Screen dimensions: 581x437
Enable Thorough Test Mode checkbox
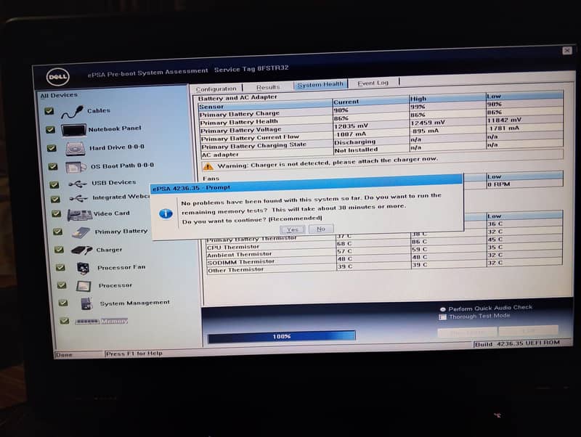tap(442, 317)
